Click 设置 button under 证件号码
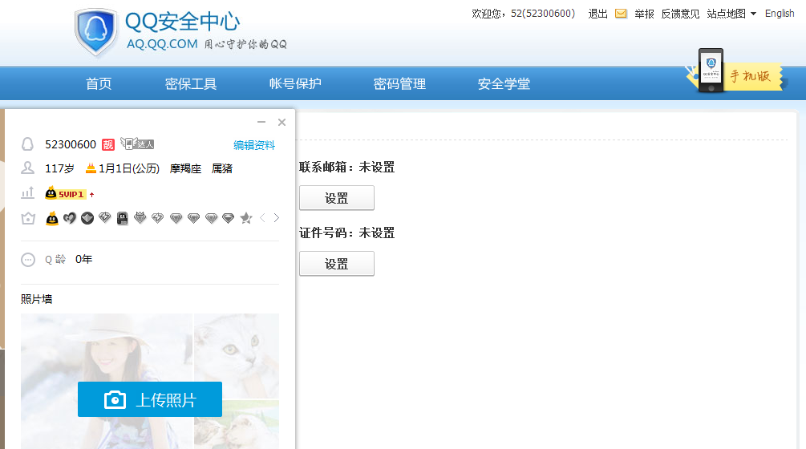Image resolution: width=806 pixels, height=449 pixels. coord(337,264)
